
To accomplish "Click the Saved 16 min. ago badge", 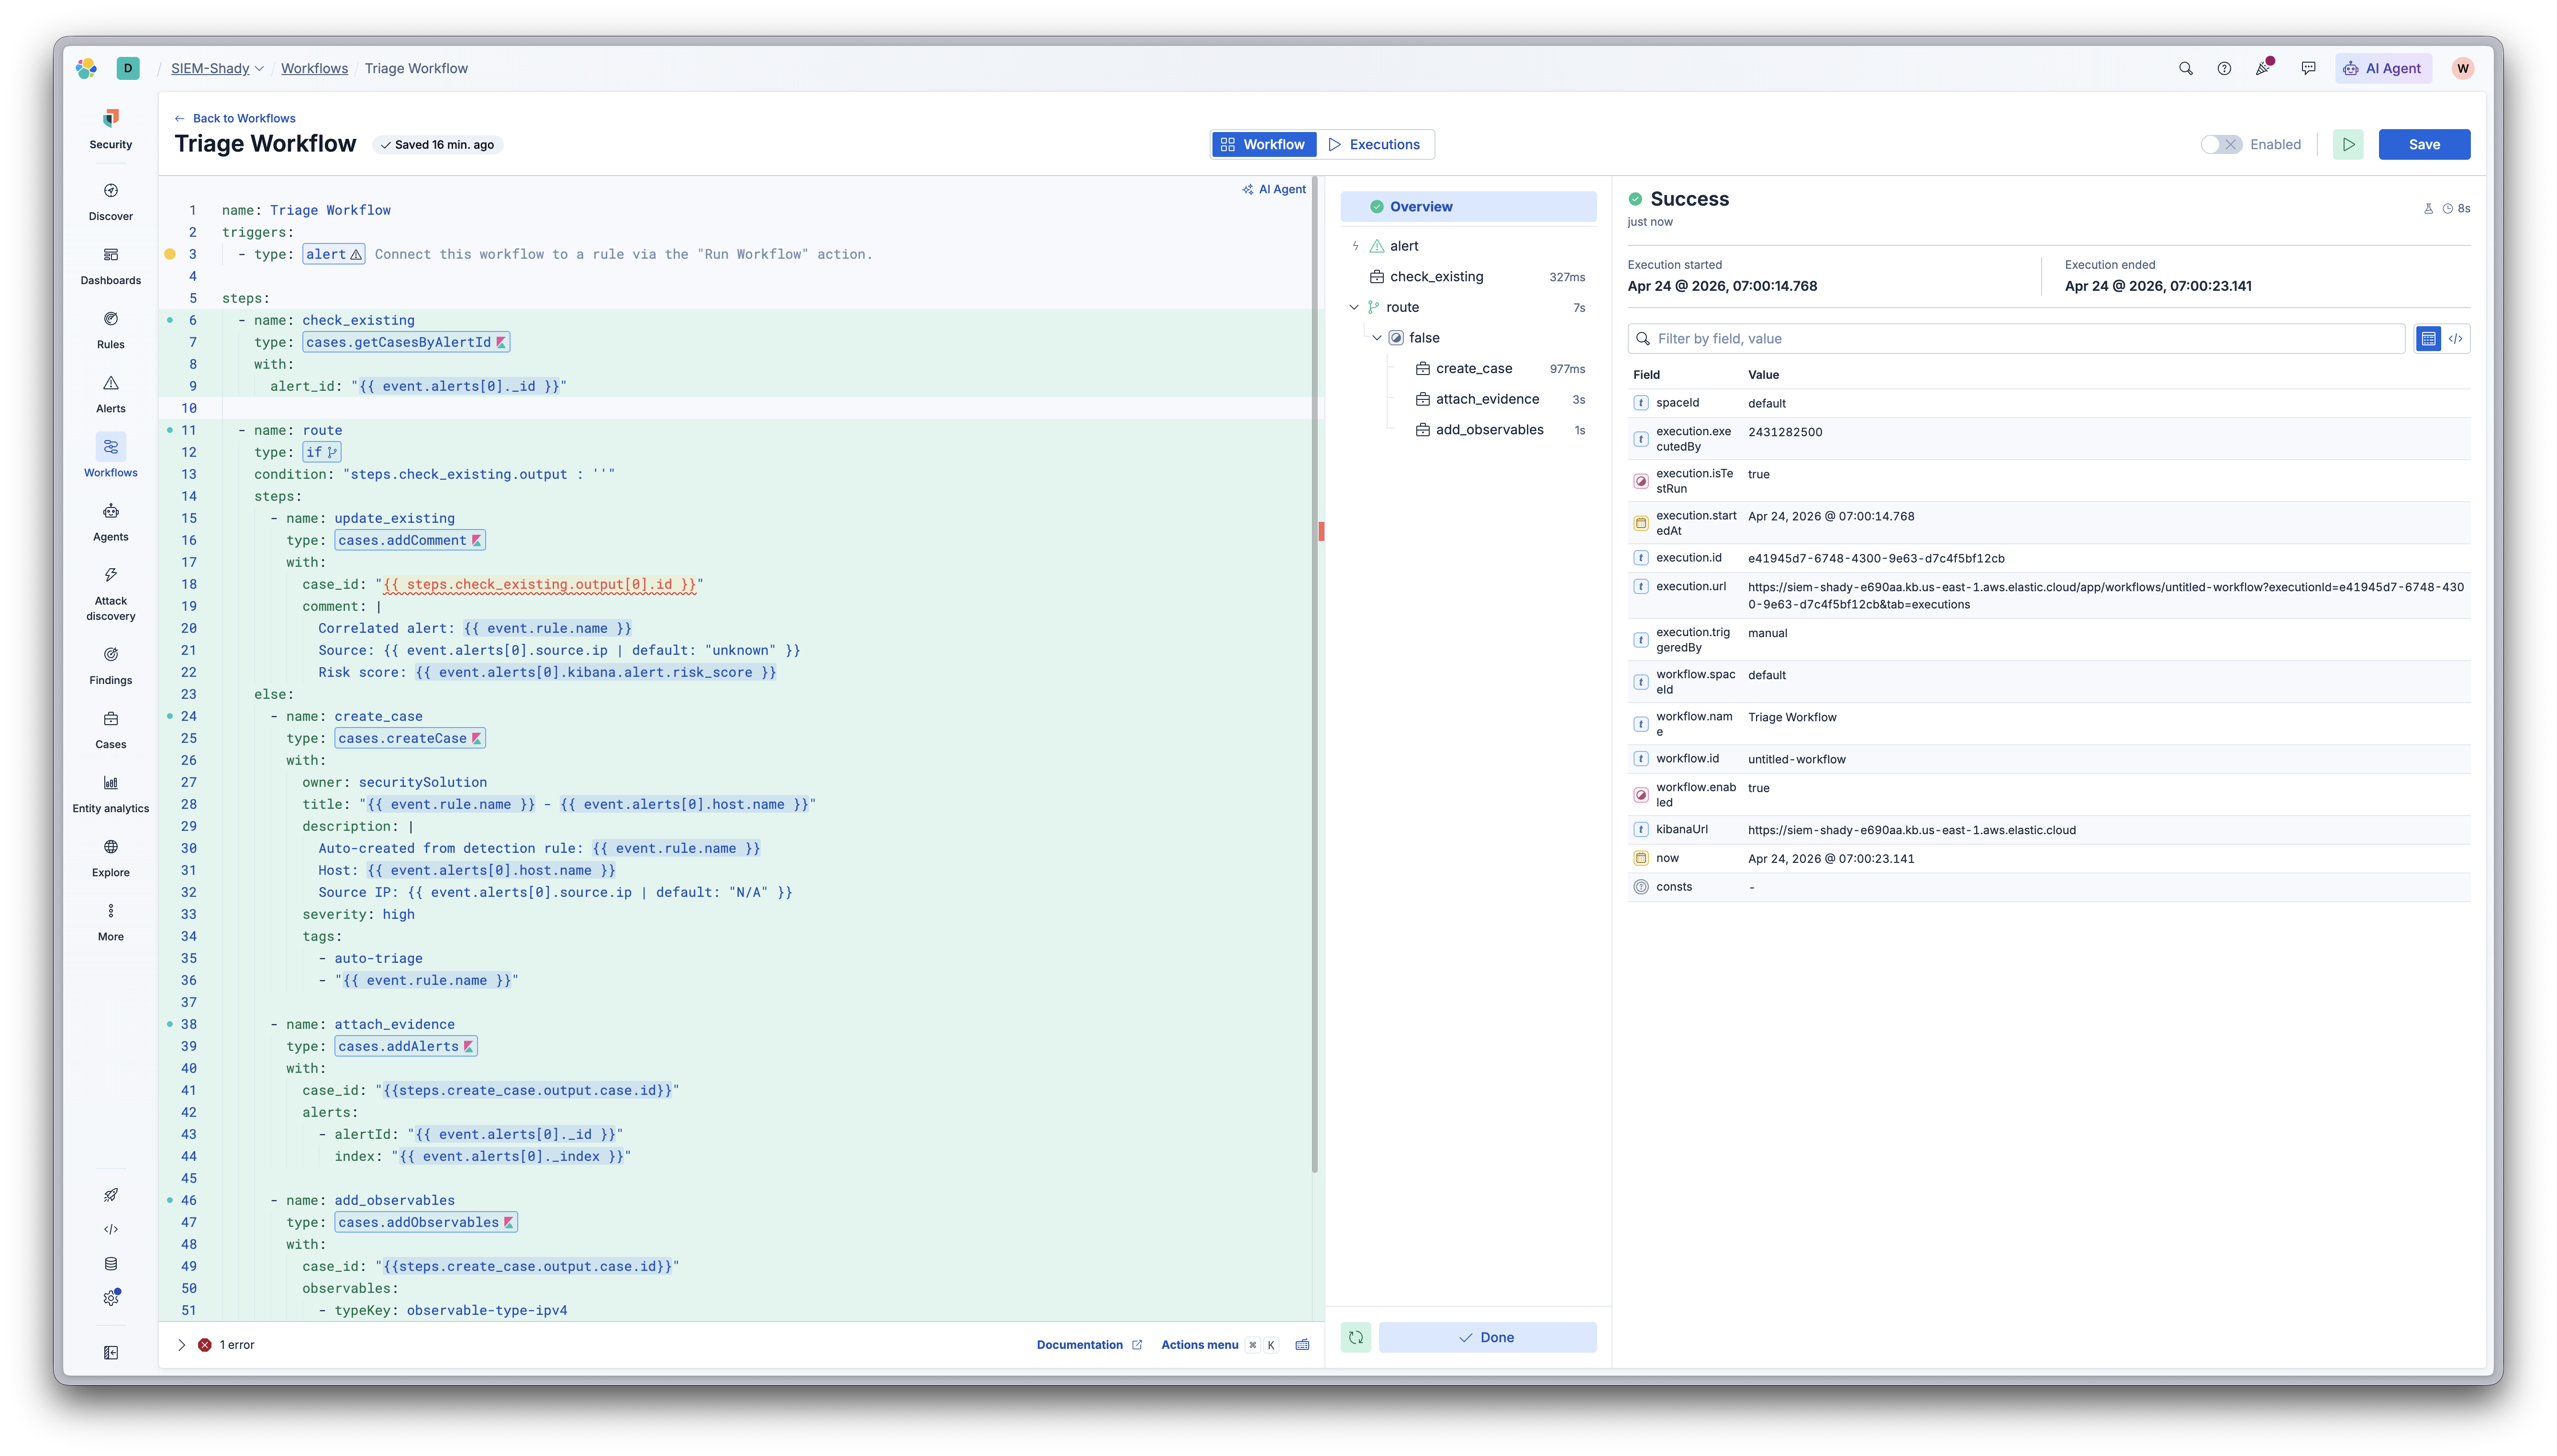I will pyautogui.click(x=438, y=145).
